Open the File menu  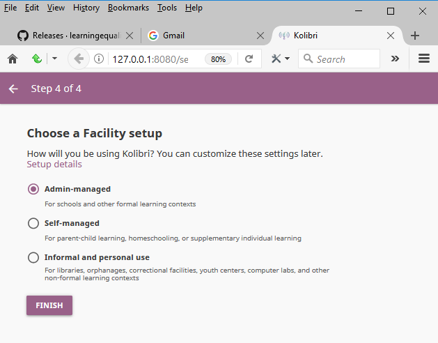pyautogui.click(x=10, y=8)
